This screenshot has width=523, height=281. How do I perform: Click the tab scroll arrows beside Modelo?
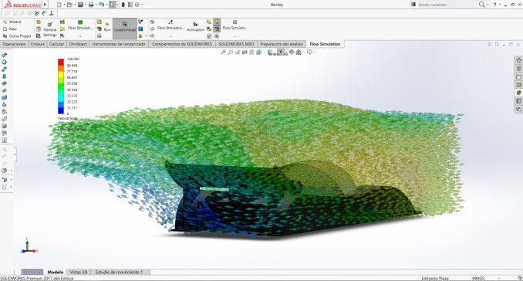(x=32, y=273)
